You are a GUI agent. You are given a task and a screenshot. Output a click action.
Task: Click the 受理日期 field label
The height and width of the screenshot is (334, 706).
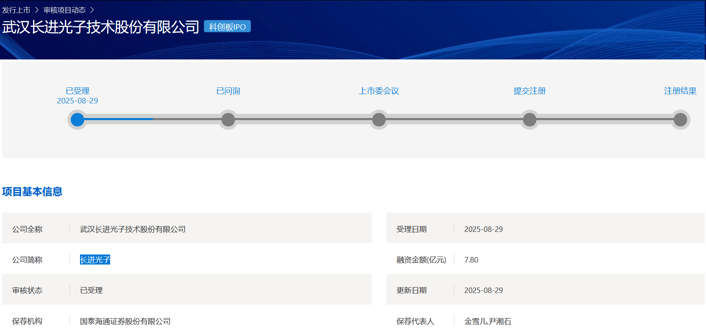412,229
